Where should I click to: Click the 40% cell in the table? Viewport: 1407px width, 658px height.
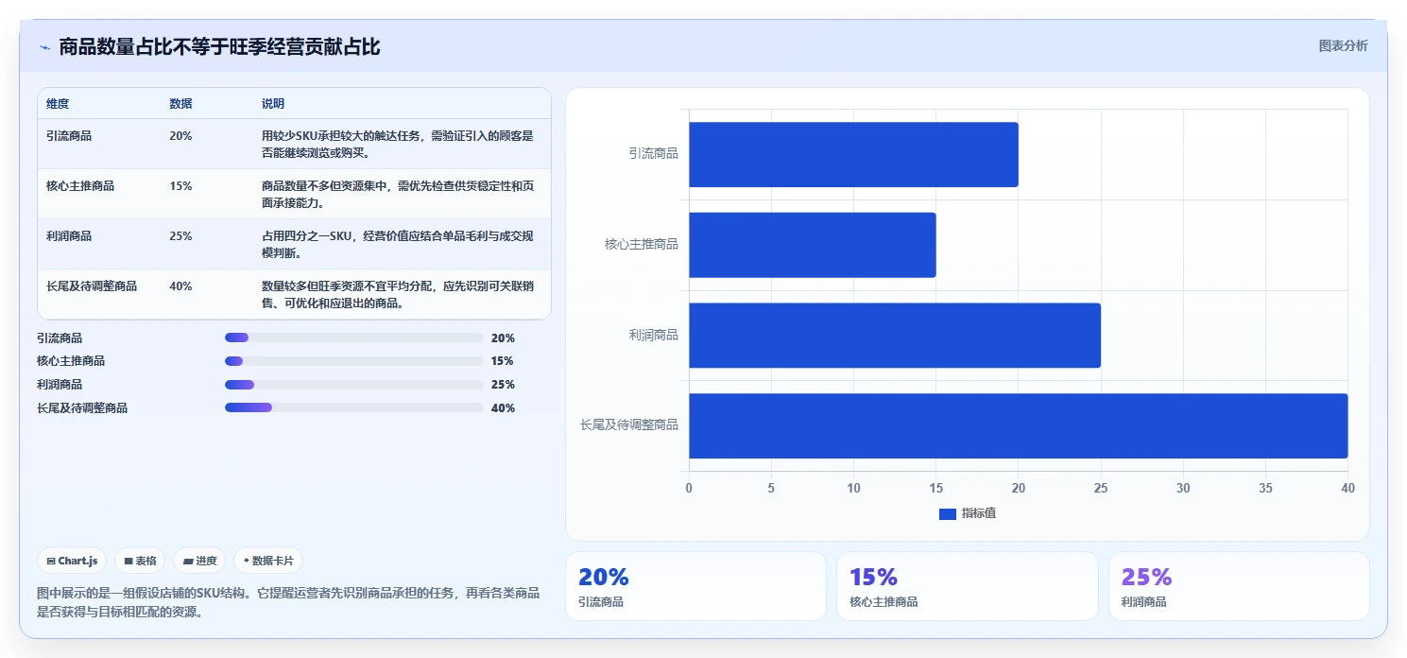coord(180,286)
